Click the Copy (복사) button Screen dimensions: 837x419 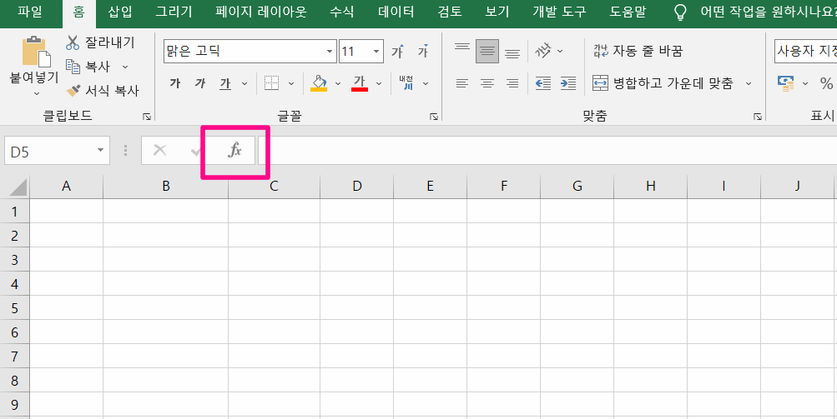click(x=88, y=67)
